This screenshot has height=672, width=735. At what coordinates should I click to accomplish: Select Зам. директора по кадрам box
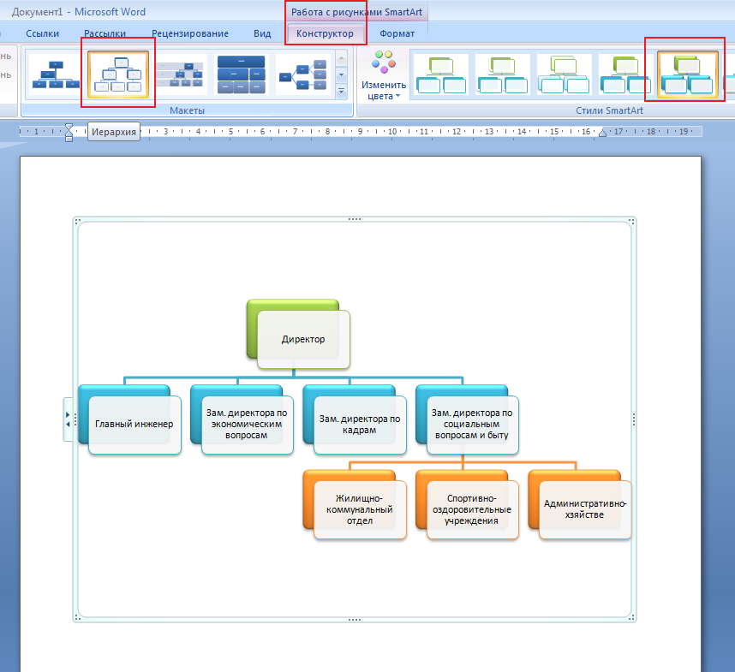360,425
